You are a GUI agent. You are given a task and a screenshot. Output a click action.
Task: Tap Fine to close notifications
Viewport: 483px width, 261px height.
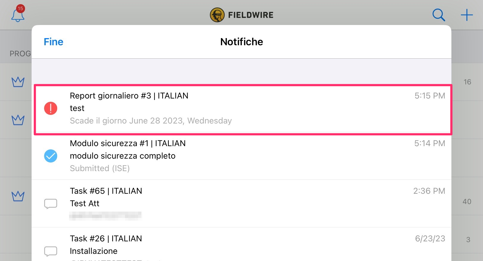pos(54,42)
